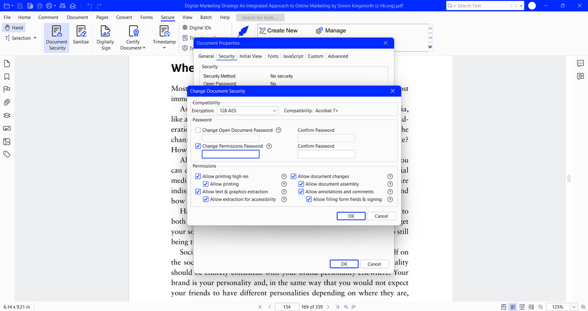This screenshot has width=588, height=311.
Task: Open the Convert menu tab
Action: [124, 17]
